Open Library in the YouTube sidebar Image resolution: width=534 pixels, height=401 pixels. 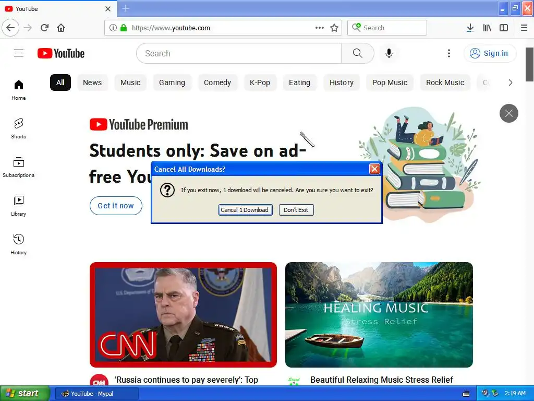pos(19,206)
